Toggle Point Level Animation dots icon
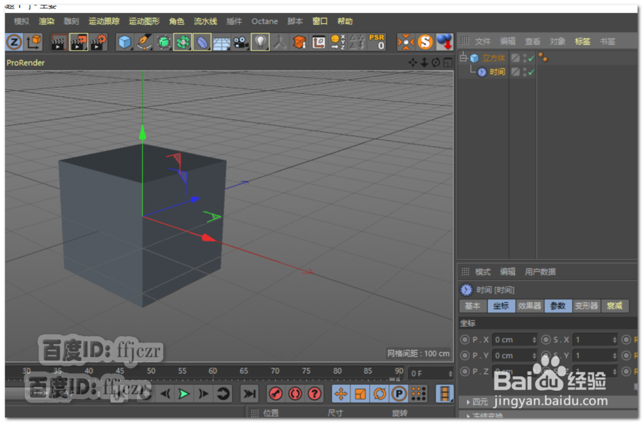 point(419,394)
